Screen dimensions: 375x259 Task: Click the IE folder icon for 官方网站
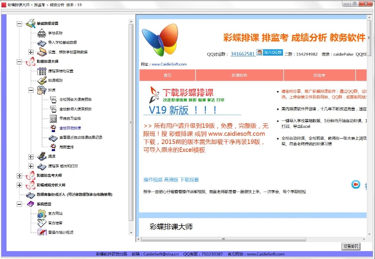coord(42,214)
